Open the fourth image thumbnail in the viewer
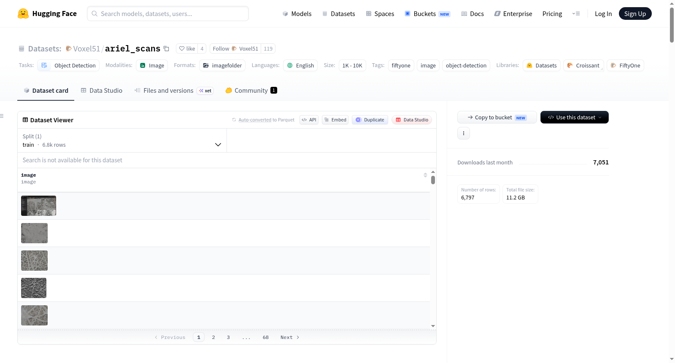Viewport: 675px width, 363px height. tap(34, 288)
